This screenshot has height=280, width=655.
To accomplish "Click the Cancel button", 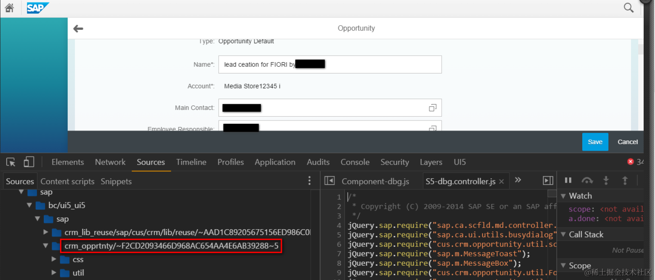I will coord(628,142).
